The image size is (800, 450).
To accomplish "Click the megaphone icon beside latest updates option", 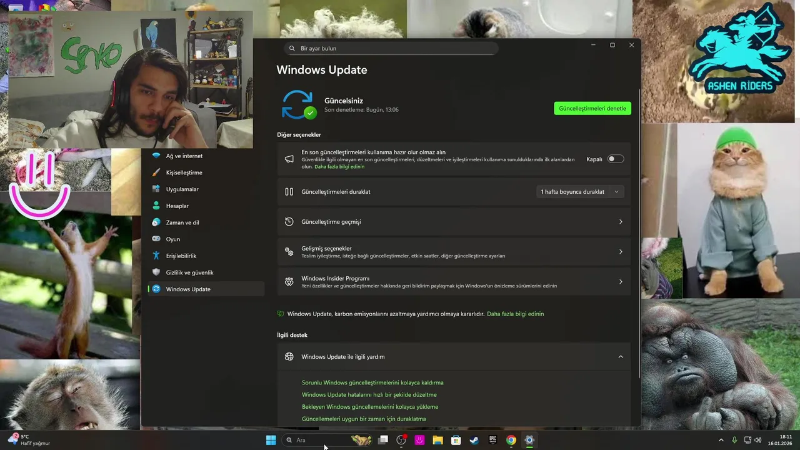I will tap(289, 159).
